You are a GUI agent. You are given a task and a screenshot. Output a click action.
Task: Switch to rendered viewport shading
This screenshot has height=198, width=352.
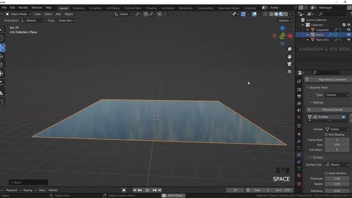(x=286, y=14)
